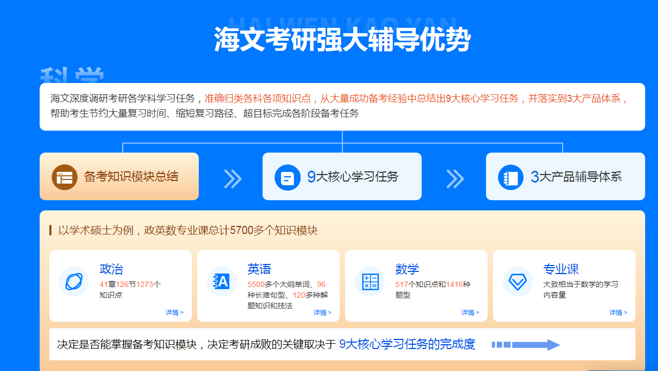Open 详情 link in the 数学 card
This screenshot has width=658, height=371.
point(470,313)
